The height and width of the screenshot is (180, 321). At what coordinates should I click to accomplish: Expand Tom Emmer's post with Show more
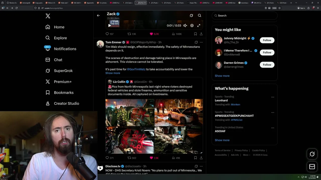pyautogui.click(x=113, y=73)
